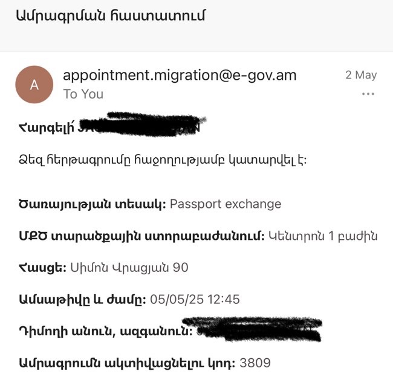Expand the "To You" recipient details

(83, 94)
